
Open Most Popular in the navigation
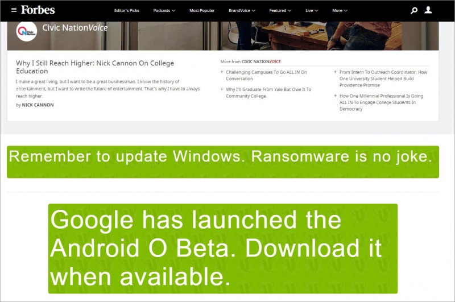coord(202,10)
